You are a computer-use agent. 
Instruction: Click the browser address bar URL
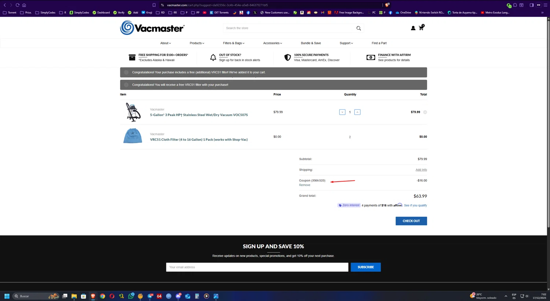click(x=217, y=5)
